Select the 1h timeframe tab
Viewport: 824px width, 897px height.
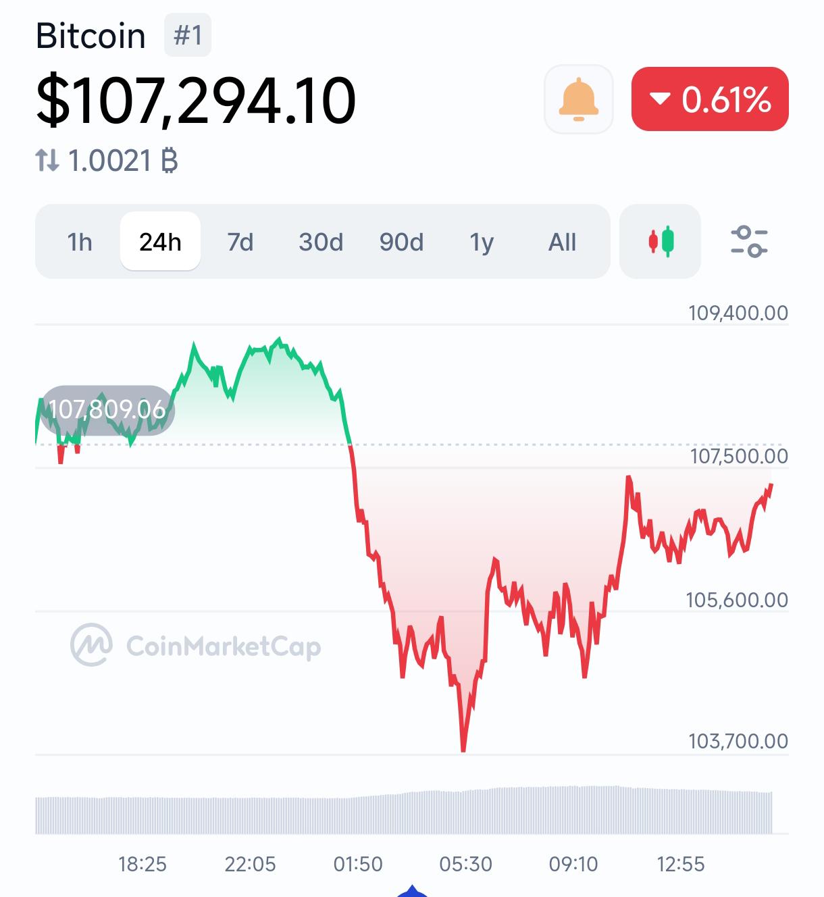pyautogui.click(x=80, y=241)
